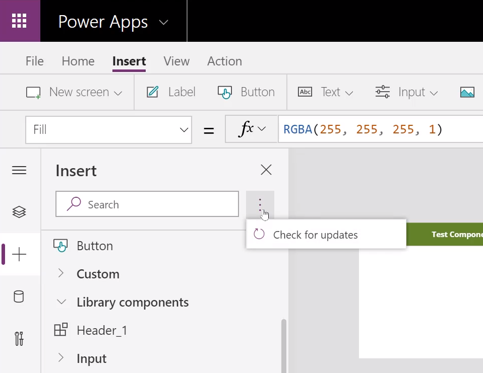
Task: Click the Media image icon in ribbon
Action: click(x=467, y=92)
